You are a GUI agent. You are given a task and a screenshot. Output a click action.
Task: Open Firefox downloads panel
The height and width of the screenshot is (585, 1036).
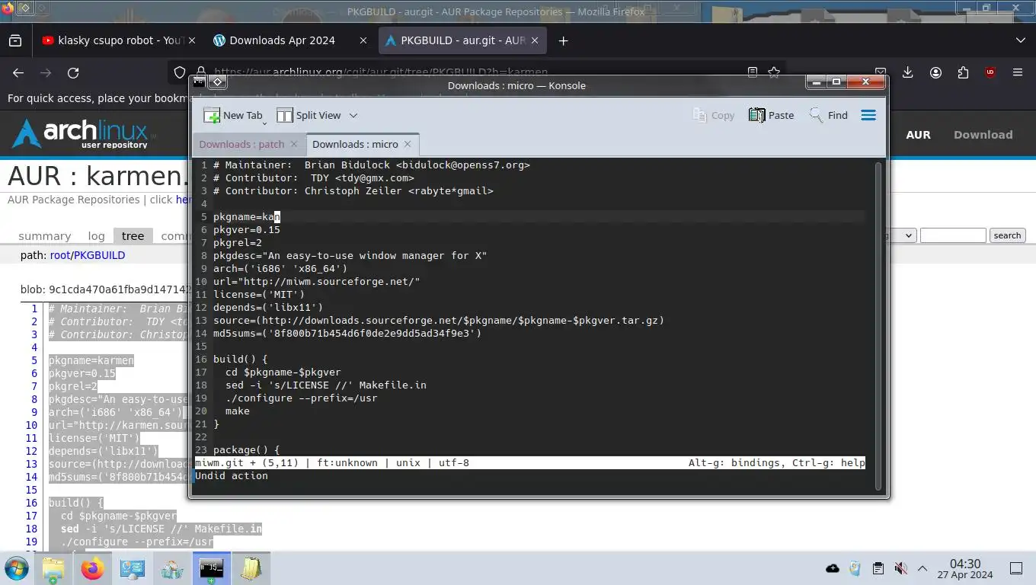(908, 72)
